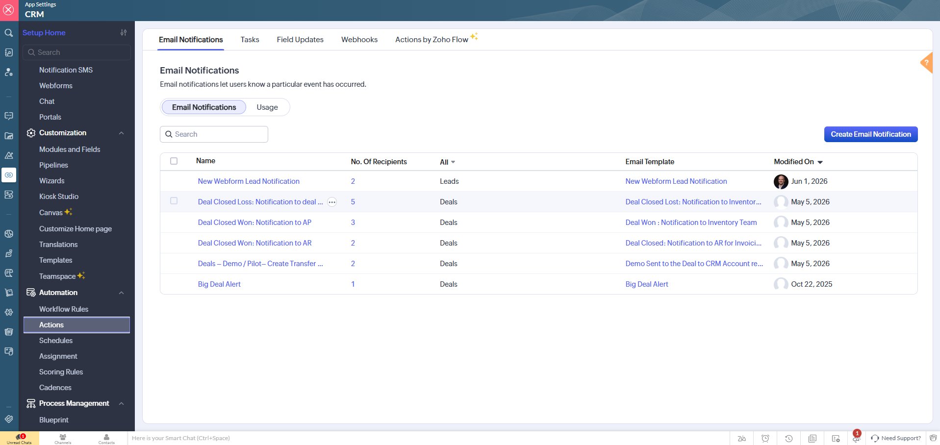Open Unread Chats in the bottom bar

pyautogui.click(x=19, y=438)
